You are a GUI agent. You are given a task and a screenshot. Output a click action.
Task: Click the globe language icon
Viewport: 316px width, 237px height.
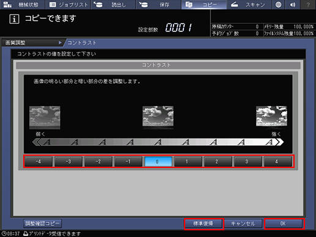pyautogui.click(x=278, y=4)
